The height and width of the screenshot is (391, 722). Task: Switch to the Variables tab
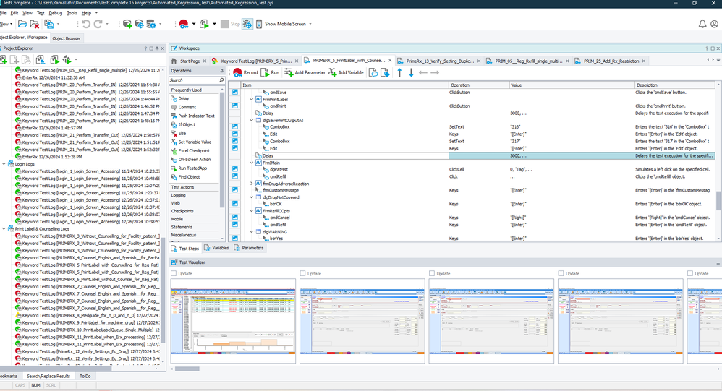coord(216,248)
